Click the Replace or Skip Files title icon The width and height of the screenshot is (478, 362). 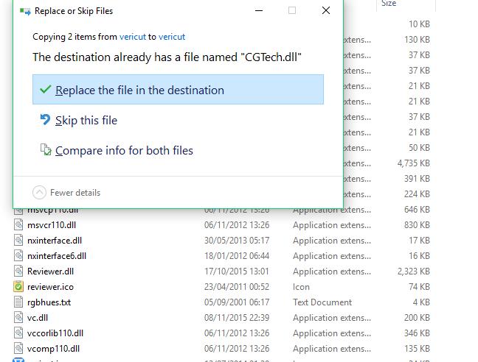pyautogui.click(x=25, y=11)
